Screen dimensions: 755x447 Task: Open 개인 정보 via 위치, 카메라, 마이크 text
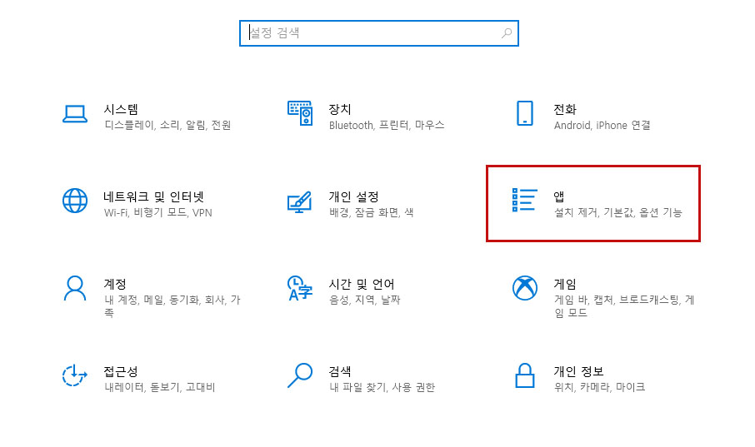click(599, 387)
